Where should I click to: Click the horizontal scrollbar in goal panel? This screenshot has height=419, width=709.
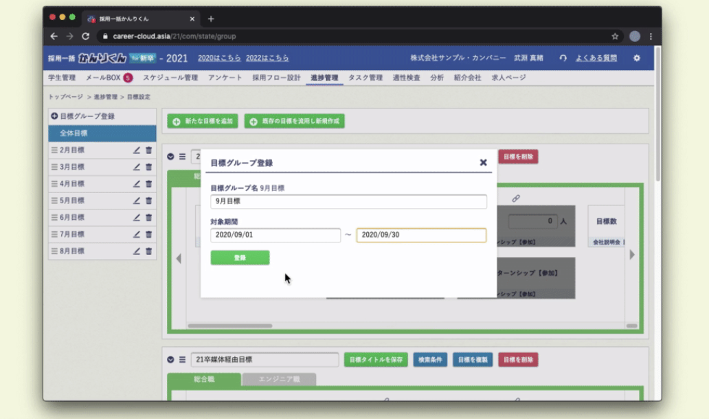(229, 326)
